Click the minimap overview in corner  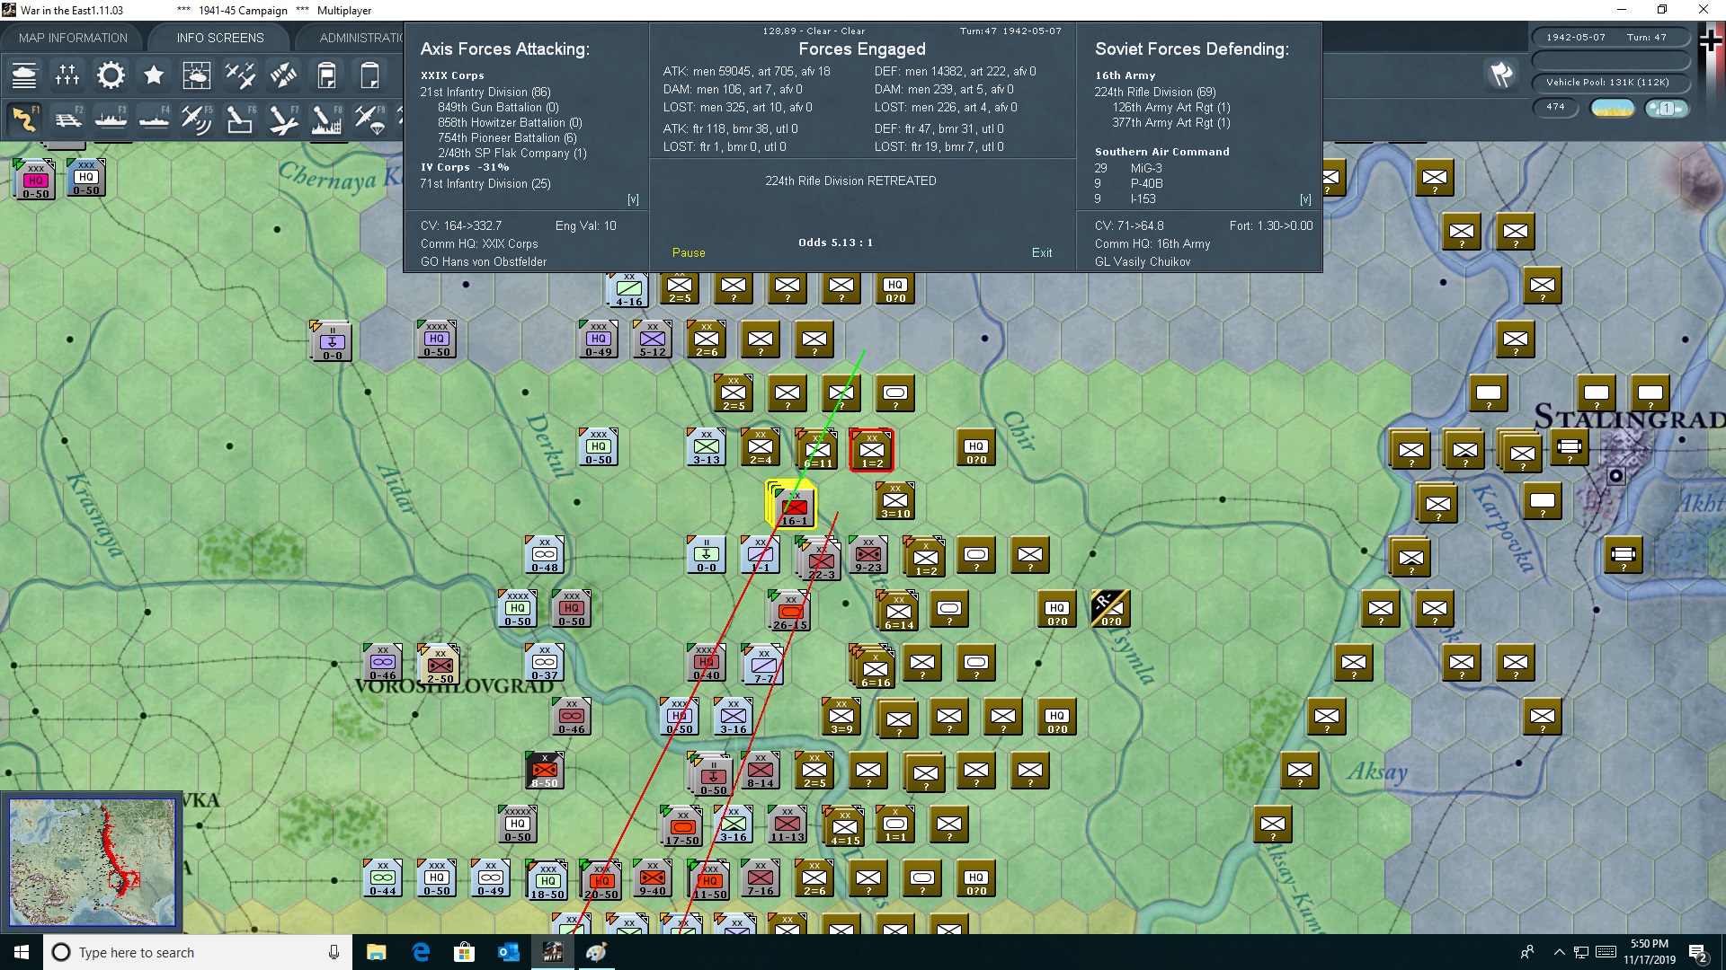click(92, 862)
